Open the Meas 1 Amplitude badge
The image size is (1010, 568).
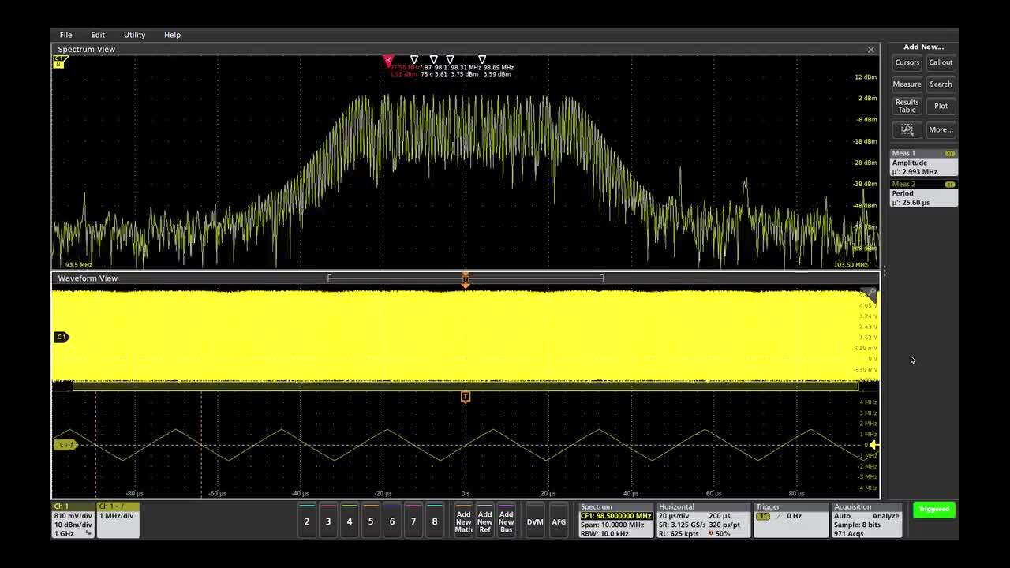(923, 163)
